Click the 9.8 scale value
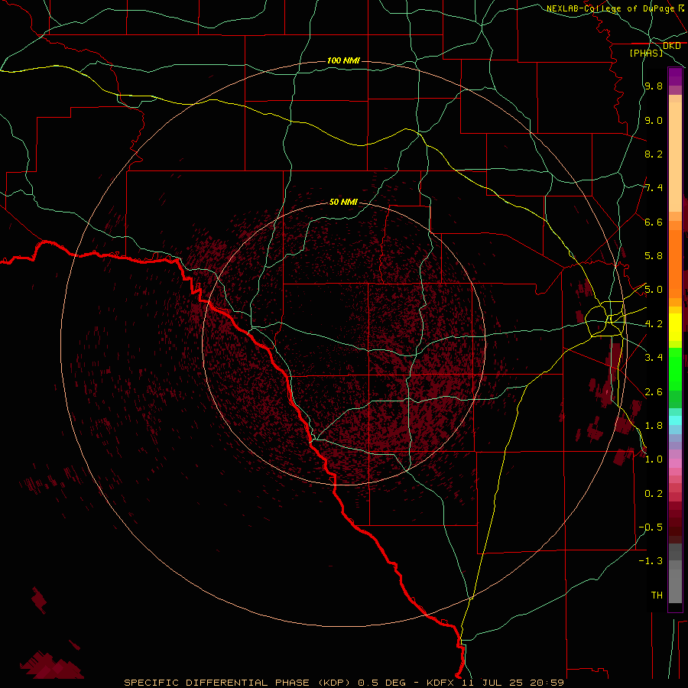Viewport: 688px width, 688px height. (654, 86)
